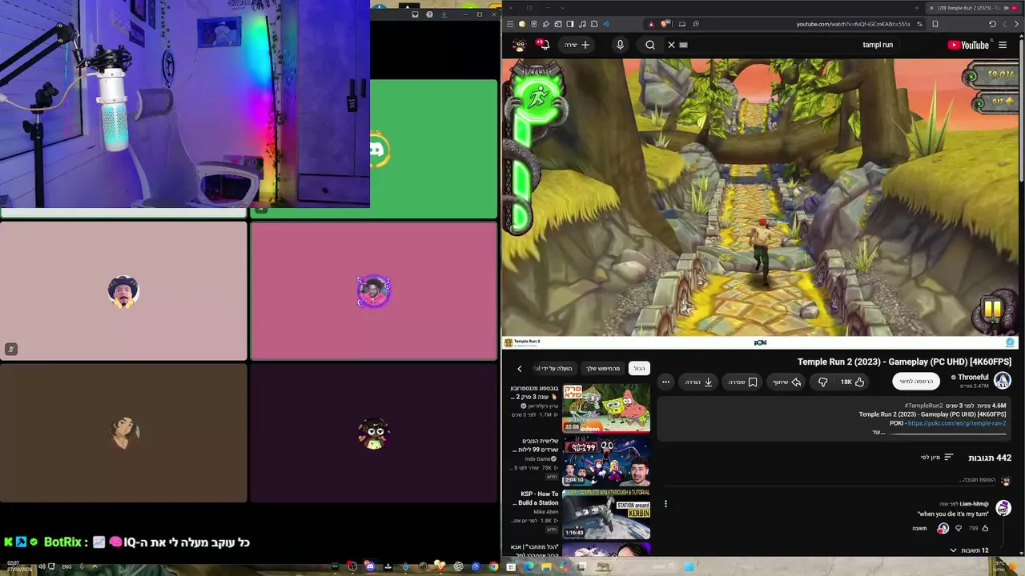Open the browser main menu icon
Image resolution: width=1025 pixels, height=576 pixels.
pyautogui.click(x=509, y=24)
